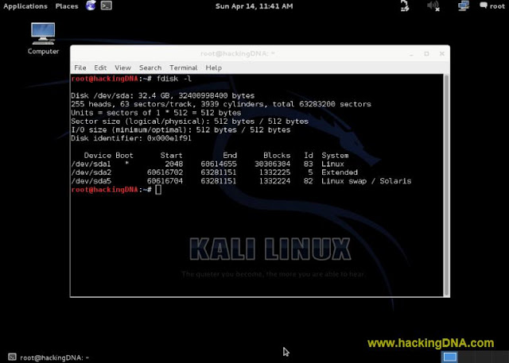This screenshot has width=509, height=363.
Task: Maximize the terminal window
Action: click(426, 54)
